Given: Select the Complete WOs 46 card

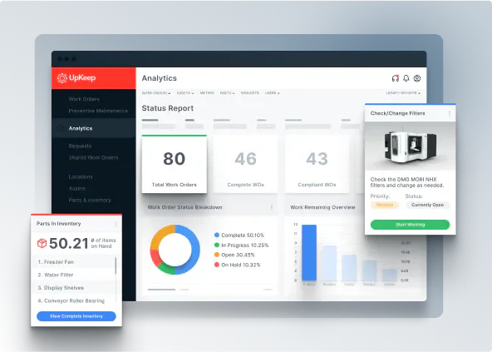Looking at the screenshot, I should click(245, 164).
